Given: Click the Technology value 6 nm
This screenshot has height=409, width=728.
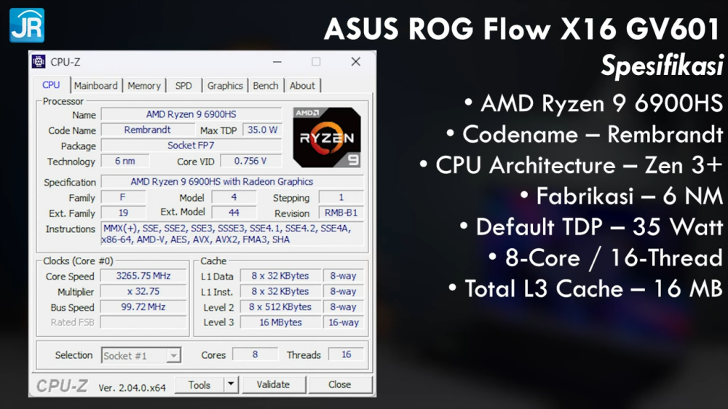Looking at the screenshot, I should 125,161.
